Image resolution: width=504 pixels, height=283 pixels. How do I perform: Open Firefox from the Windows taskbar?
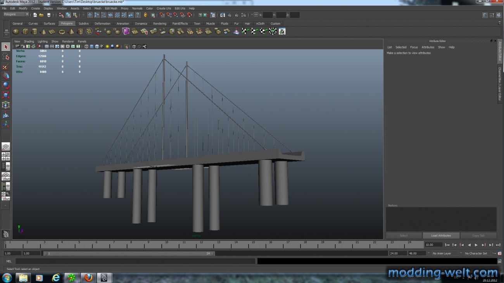pyautogui.click(x=89, y=278)
